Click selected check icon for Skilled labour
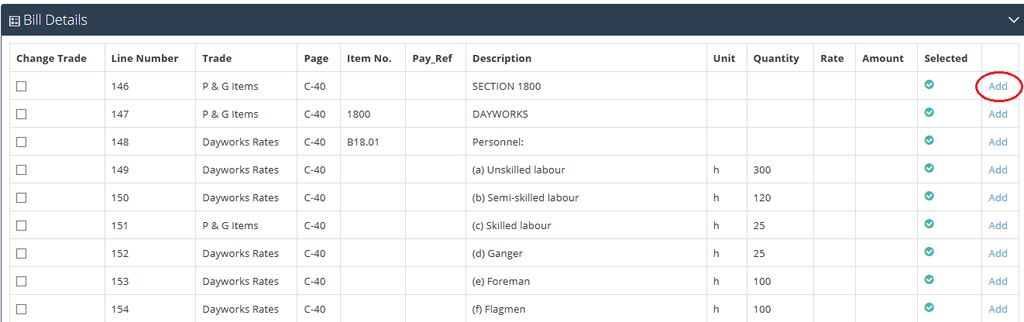 click(930, 224)
